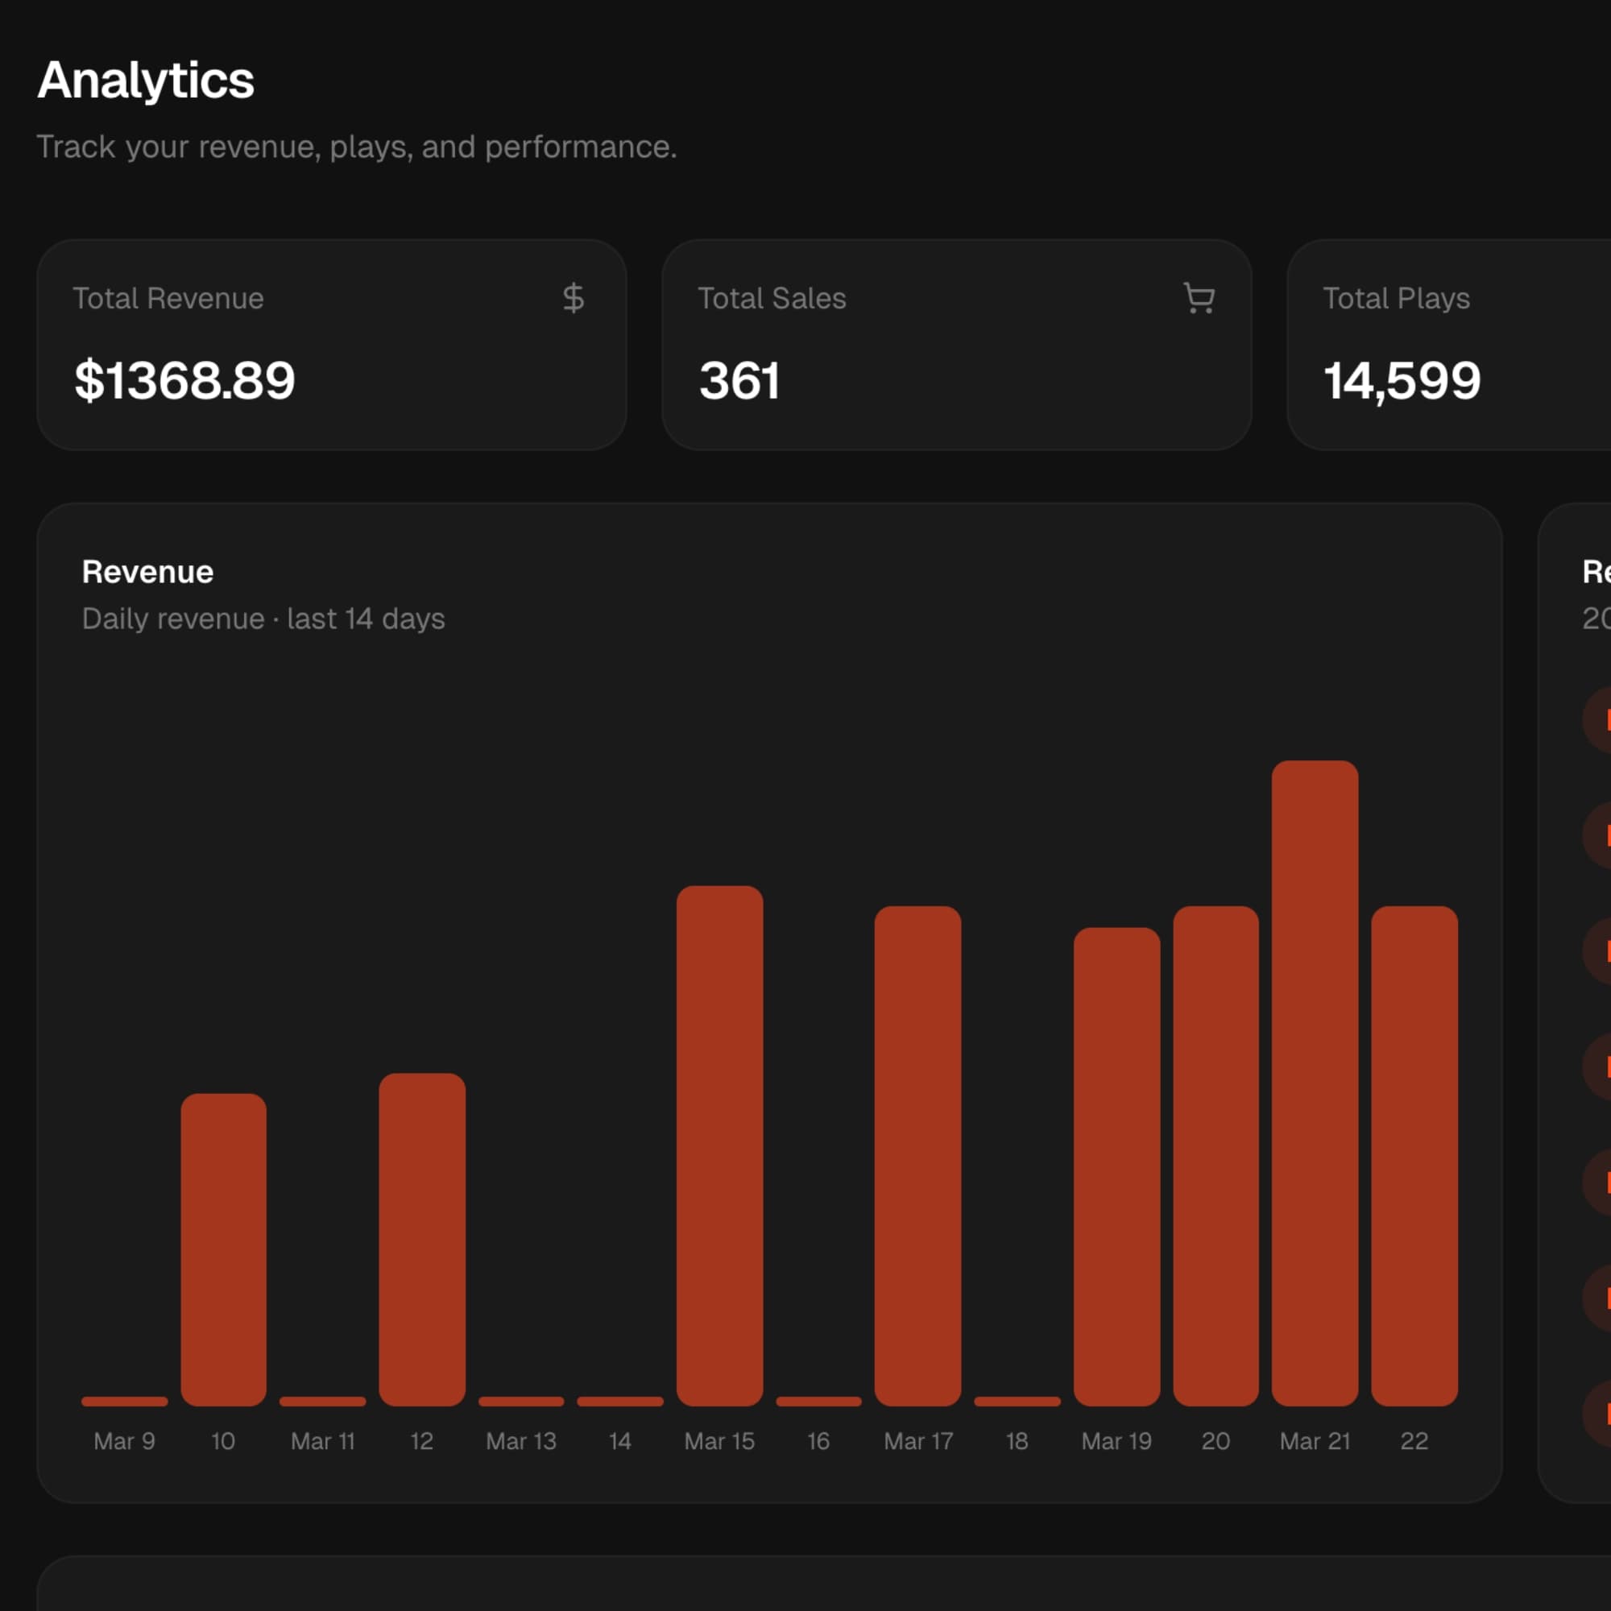1611x1611 pixels.
Task: Click the revenue bar for the 20th
Action: [1215, 1156]
